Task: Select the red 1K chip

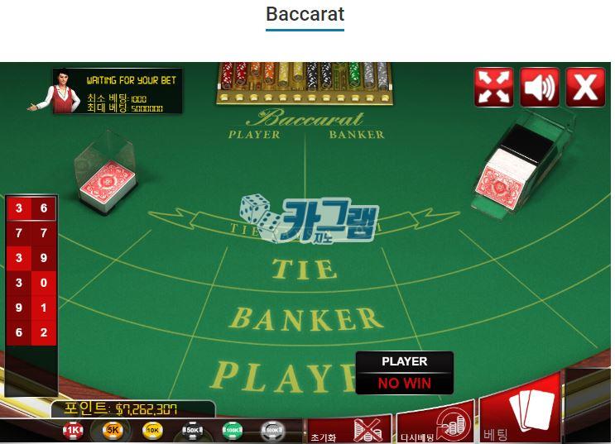Action: [73, 430]
